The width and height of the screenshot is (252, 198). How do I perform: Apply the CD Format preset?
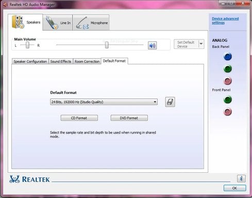point(79,118)
